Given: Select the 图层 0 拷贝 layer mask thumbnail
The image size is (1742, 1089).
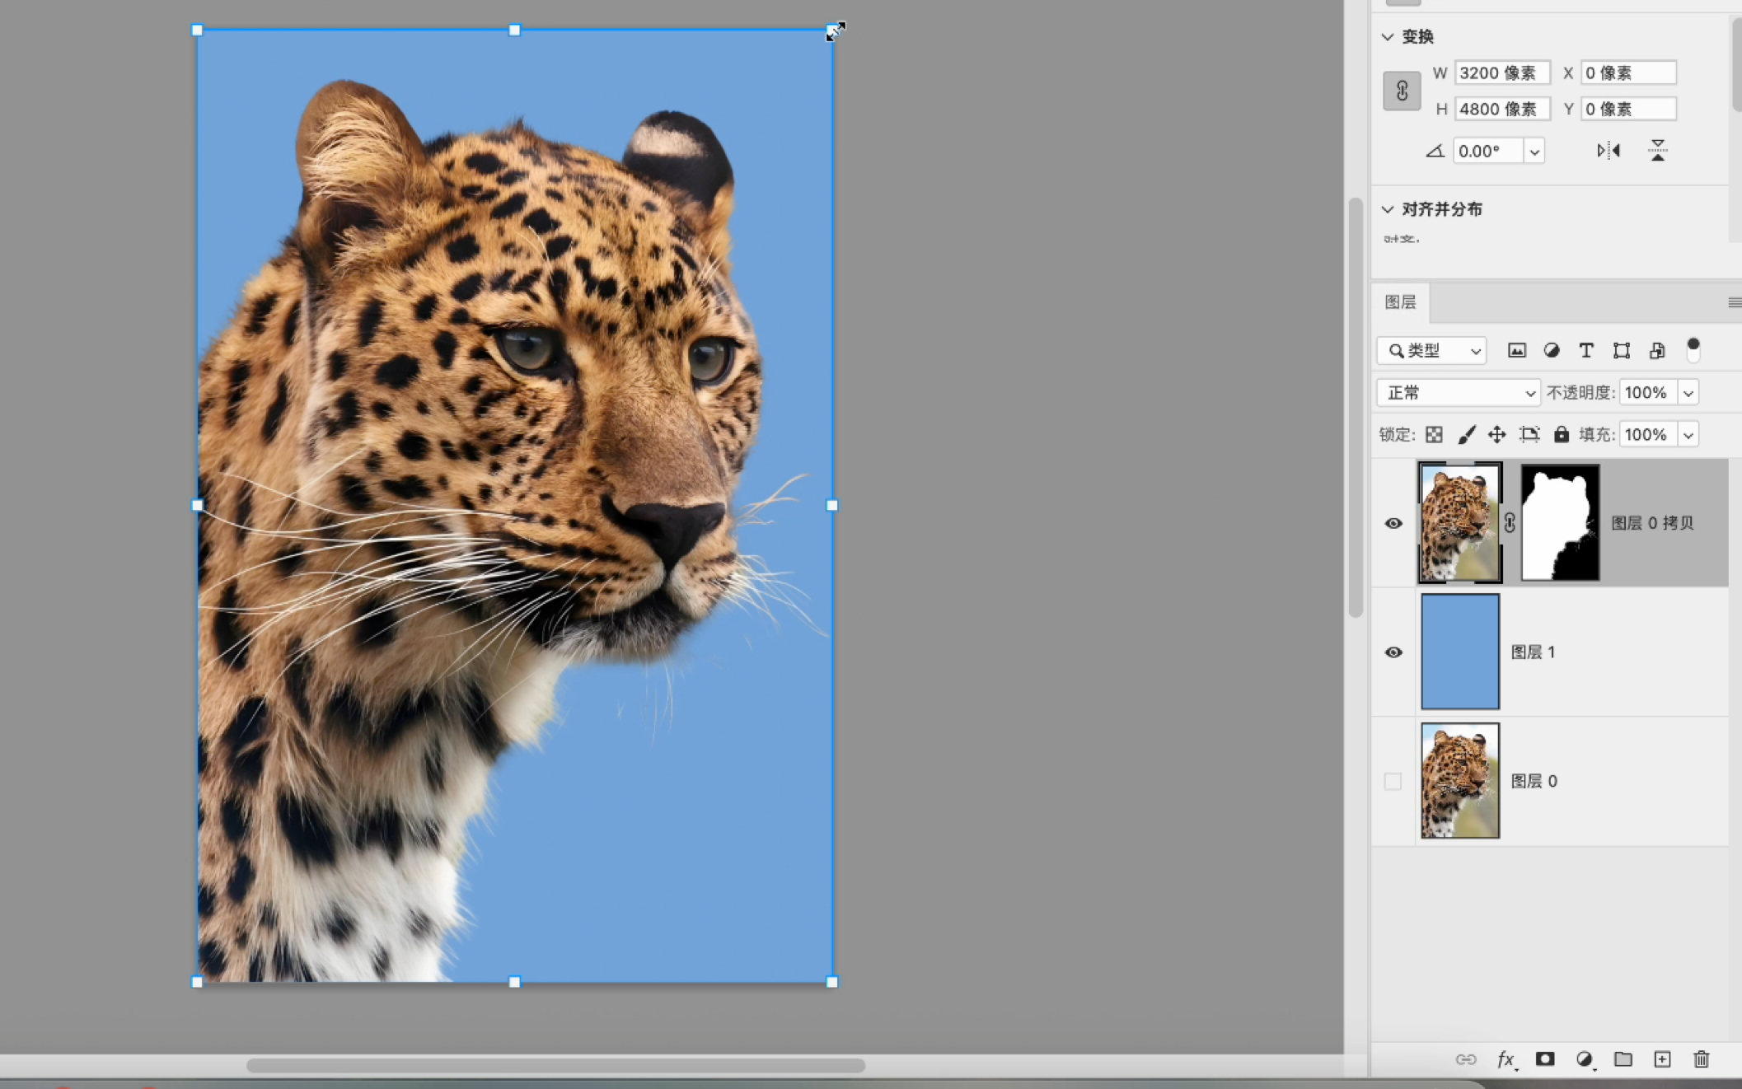Looking at the screenshot, I should (1560, 522).
